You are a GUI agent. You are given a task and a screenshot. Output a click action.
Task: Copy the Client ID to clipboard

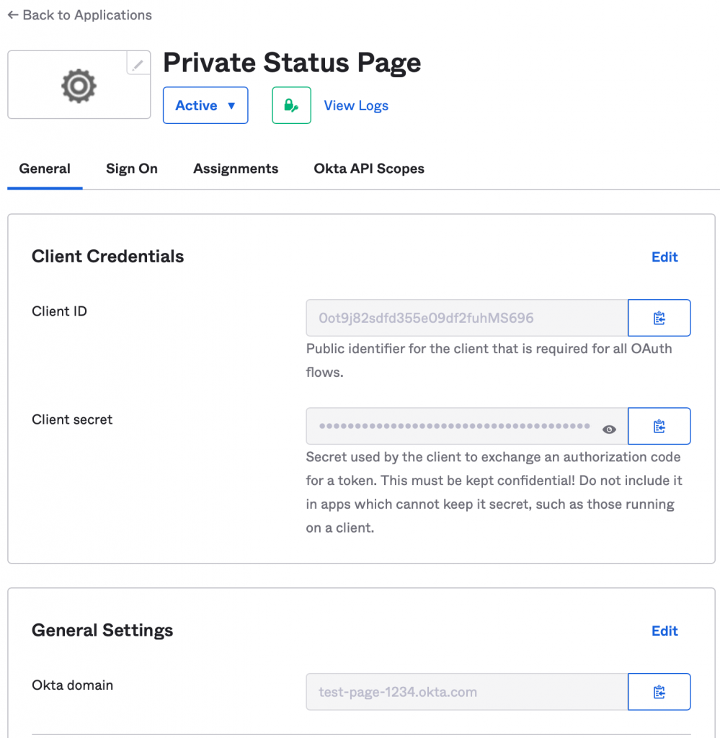click(658, 317)
